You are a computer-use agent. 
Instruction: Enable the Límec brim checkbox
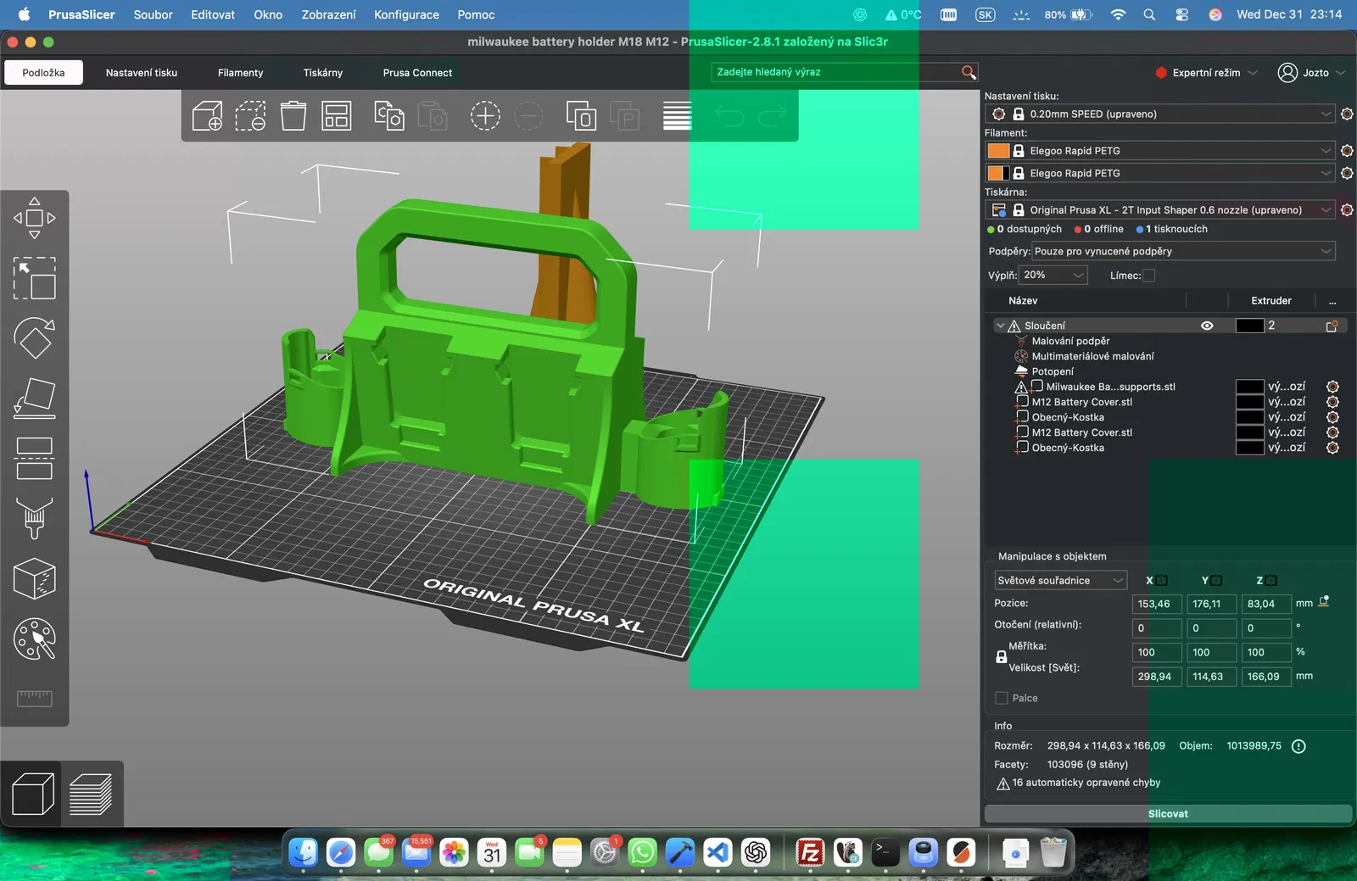(1148, 276)
